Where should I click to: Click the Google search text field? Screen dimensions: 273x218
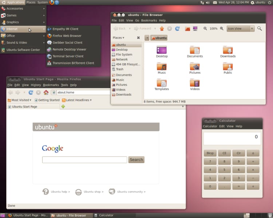click(84, 160)
